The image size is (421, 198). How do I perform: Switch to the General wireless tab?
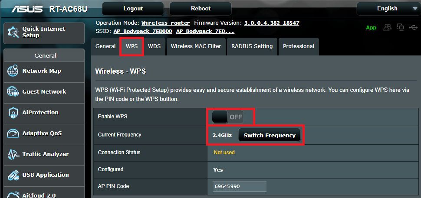tap(105, 46)
